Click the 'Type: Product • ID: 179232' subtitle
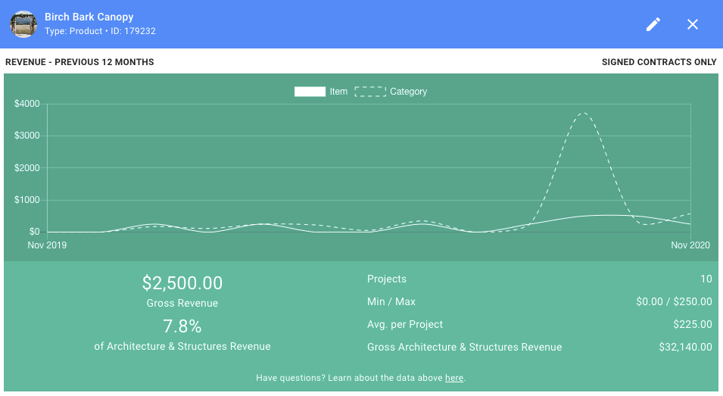Viewport: 723px width, 396px height. point(100,31)
